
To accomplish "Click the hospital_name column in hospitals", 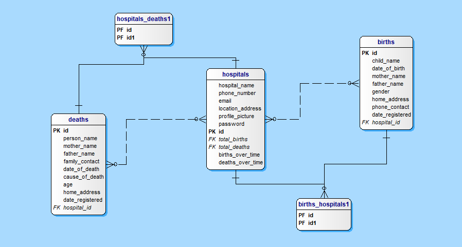I will click(x=236, y=85).
